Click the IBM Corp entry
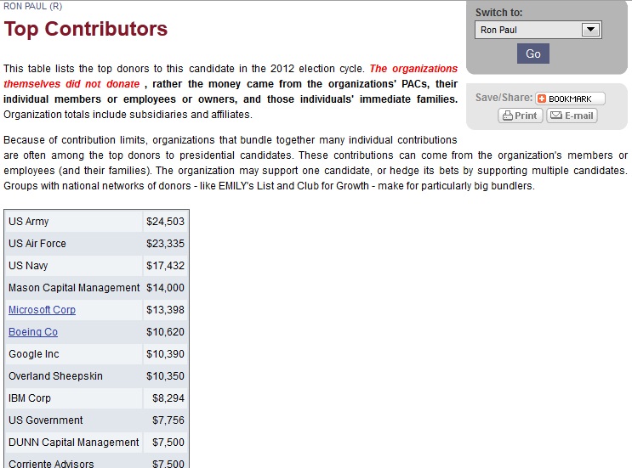 click(x=30, y=398)
